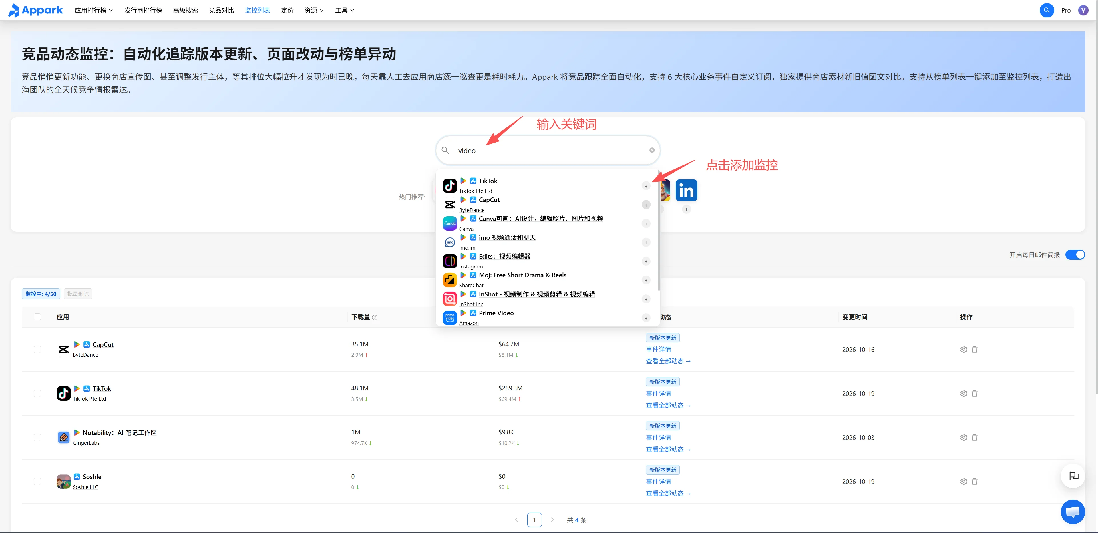Check the Soshle row checkbox
The image size is (1098, 533).
coord(37,482)
